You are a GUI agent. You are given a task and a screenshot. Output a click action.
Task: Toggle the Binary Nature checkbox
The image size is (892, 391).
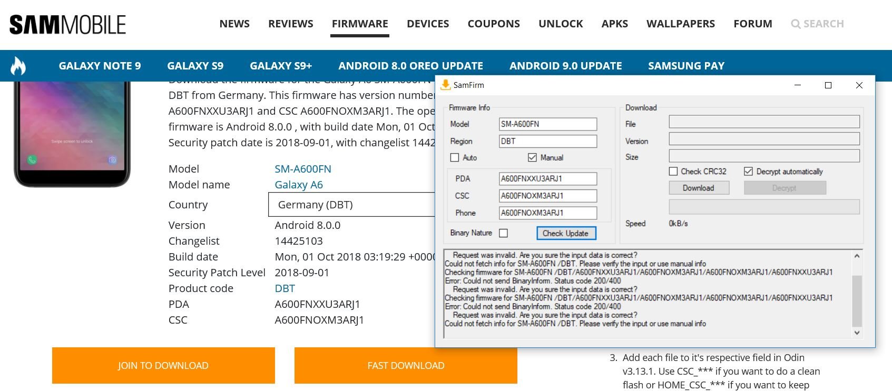(x=504, y=233)
